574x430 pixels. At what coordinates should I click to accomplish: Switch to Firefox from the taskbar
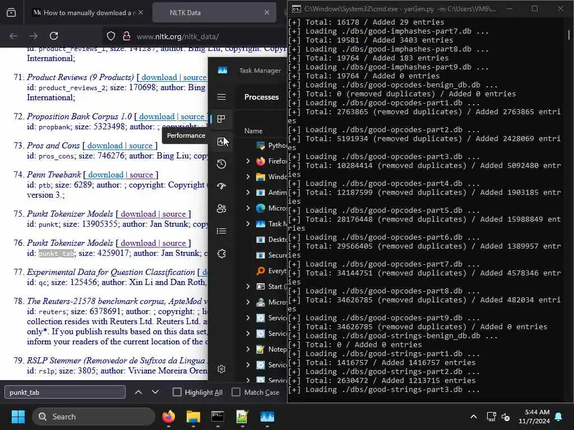(x=168, y=417)
